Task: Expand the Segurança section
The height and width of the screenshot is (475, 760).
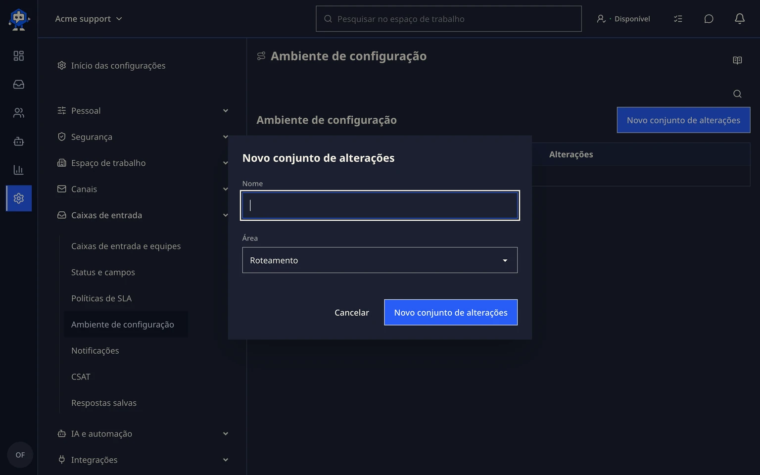Action: point(143,137)
